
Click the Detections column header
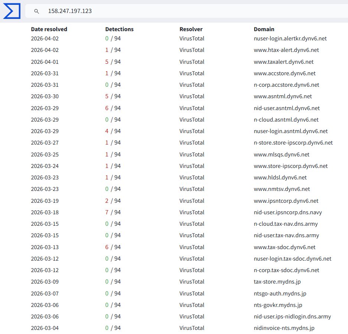click(119, 29)
